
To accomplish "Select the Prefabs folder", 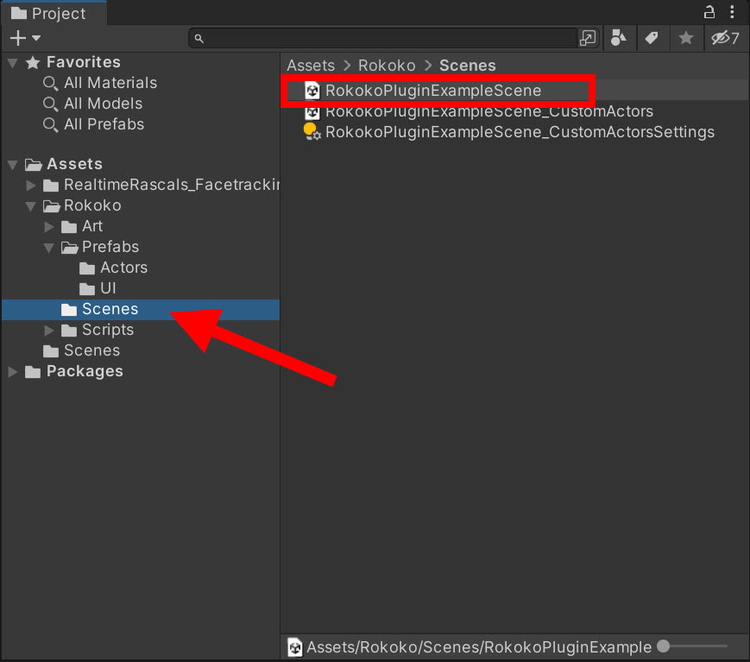I will pos(100,248).
